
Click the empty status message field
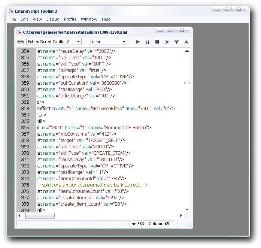coord(72,224)
